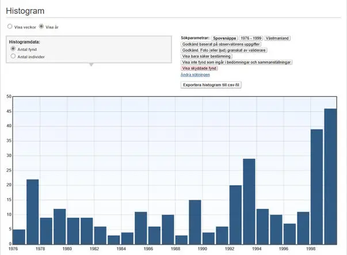Screen dimensions: 347x255
Task: Click the 1977 histogram bar
Action: (x=33, y=212)
